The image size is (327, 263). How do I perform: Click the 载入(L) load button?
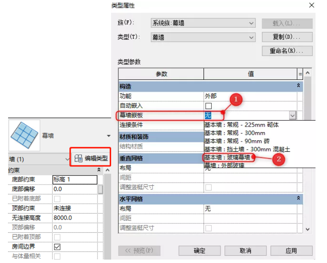[x=287, y=23]
